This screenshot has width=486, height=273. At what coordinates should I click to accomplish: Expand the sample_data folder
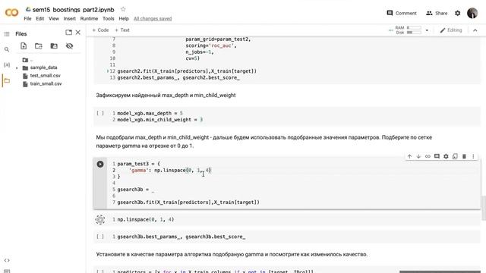[17, 67]
